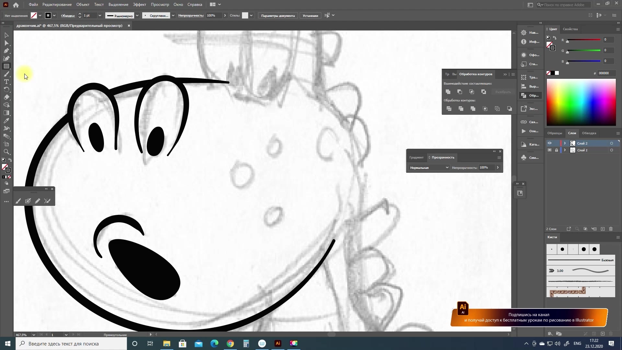The image size is (622, 350).
Task: Click target circle of Слой 2
Action: (x=612, y=143)
